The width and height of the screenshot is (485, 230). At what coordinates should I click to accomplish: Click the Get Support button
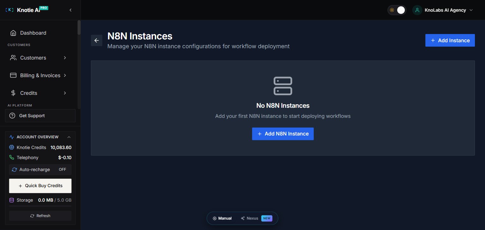[x=40, y=116]
